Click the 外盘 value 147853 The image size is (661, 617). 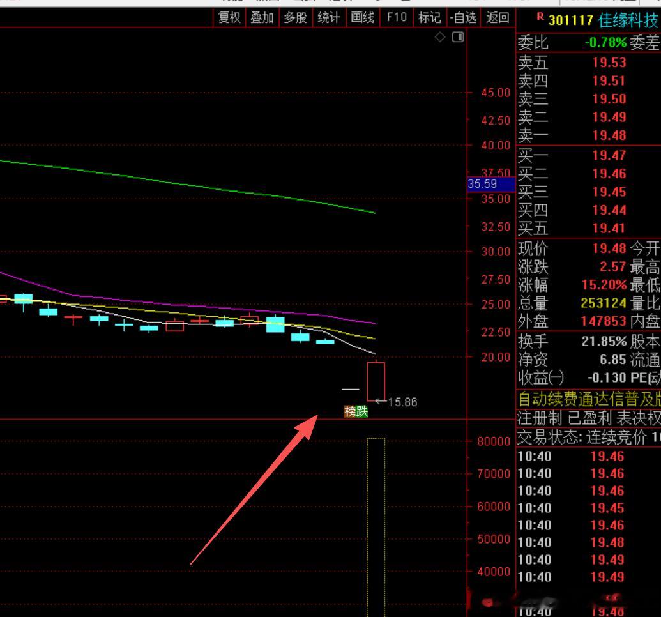(x=604, y=321)
